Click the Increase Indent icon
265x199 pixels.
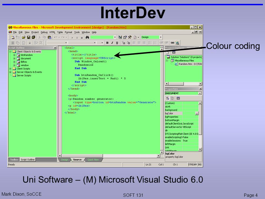[166, 43]
